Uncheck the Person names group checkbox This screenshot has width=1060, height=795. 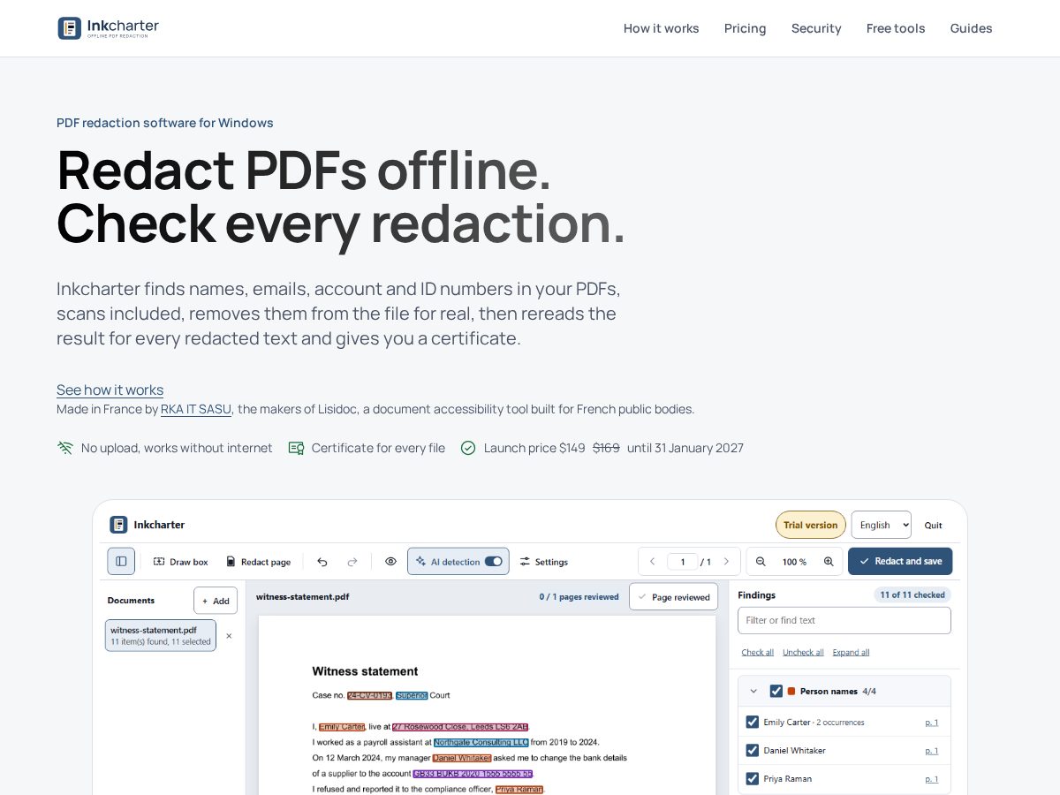pos(776,691)
